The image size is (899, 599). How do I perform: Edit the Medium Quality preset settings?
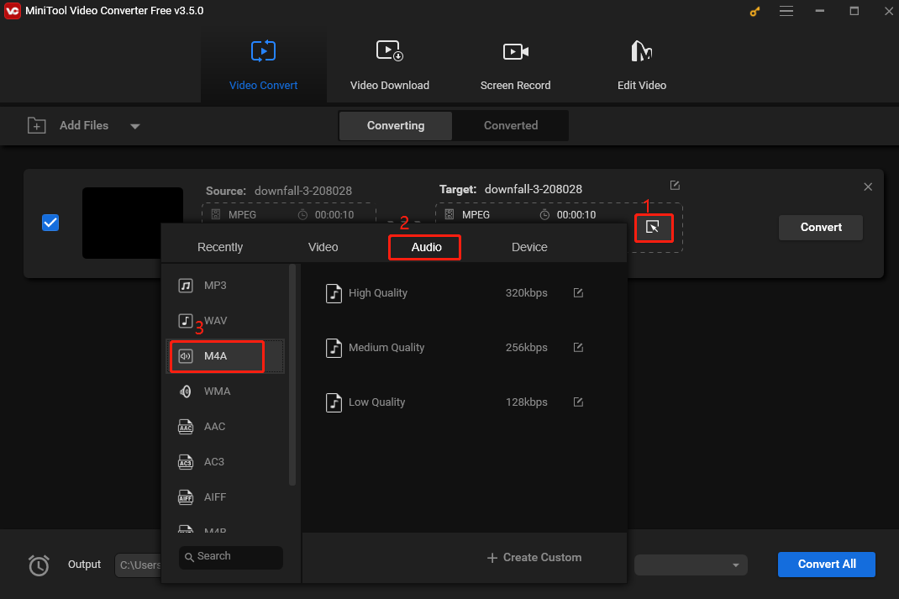tap(578, 347)
